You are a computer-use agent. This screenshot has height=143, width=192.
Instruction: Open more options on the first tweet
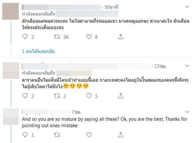click(187, 7)
